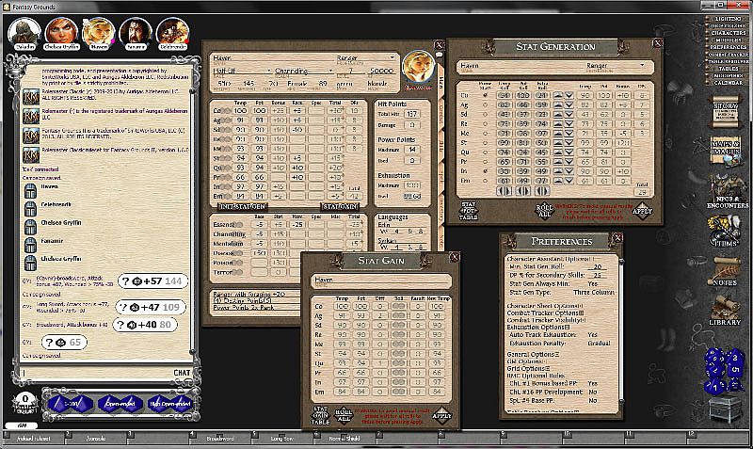The width and height of the screenshot is (753, 449).
Task: Expand the Half-Elf race dropdown
Action: pos(269,71)
